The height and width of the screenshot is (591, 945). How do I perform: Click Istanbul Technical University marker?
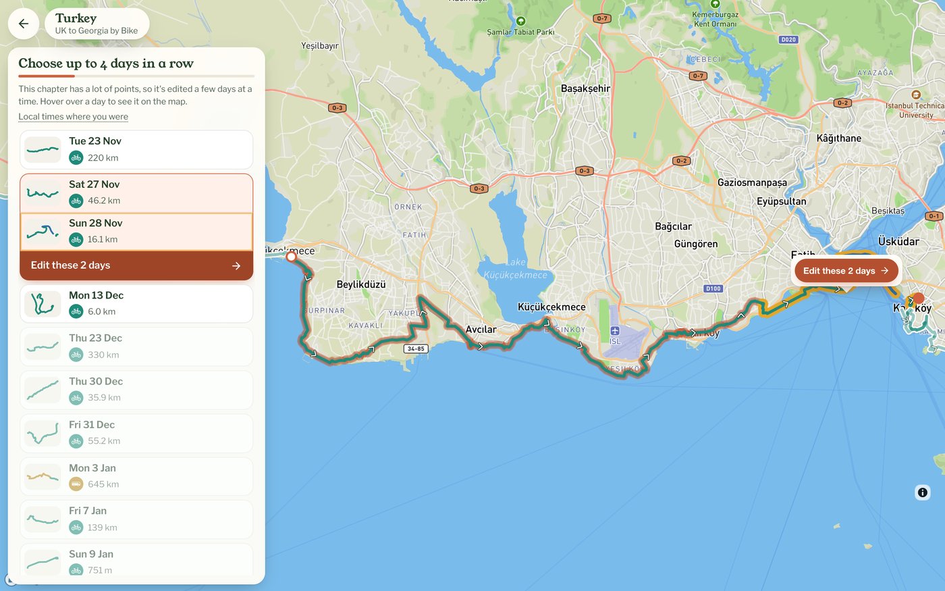click(916, 95)
